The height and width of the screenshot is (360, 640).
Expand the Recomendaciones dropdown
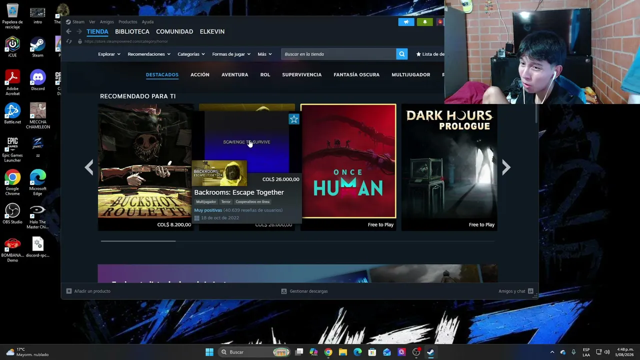149,54
